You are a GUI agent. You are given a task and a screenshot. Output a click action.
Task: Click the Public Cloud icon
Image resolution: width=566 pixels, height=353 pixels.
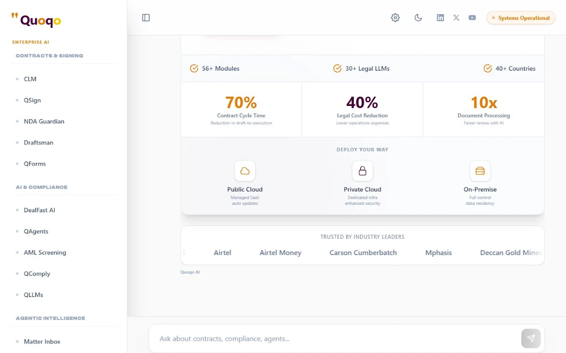(245, 171)
